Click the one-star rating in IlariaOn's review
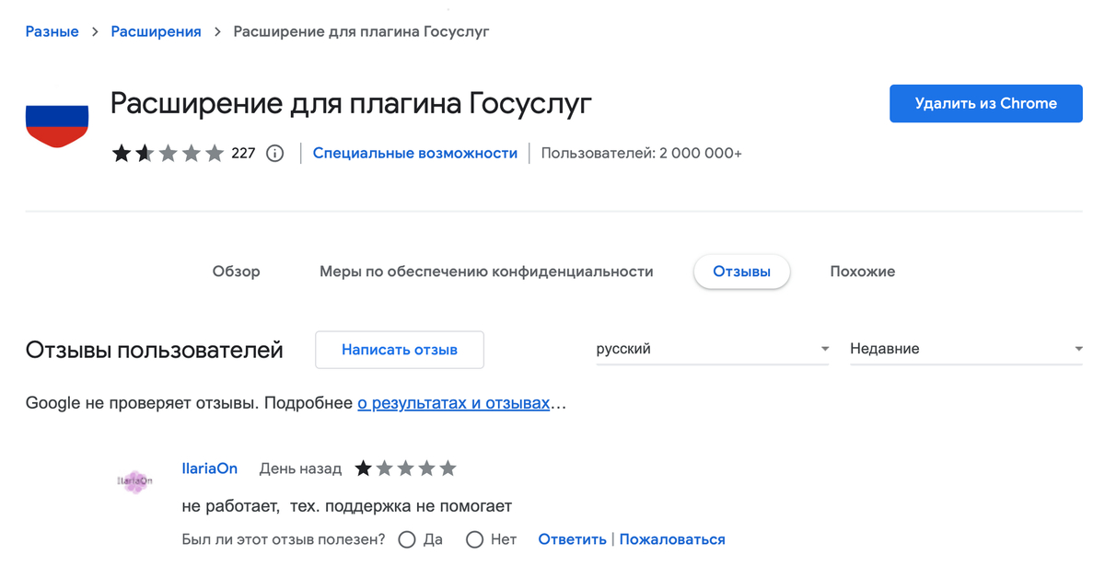This screenshot has height=578, width=1105. point(405,468)
